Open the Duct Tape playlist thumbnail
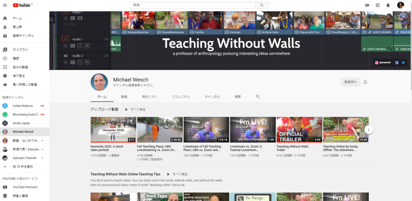This screenshot has width=412, height=201. click(x=160, y=197)
